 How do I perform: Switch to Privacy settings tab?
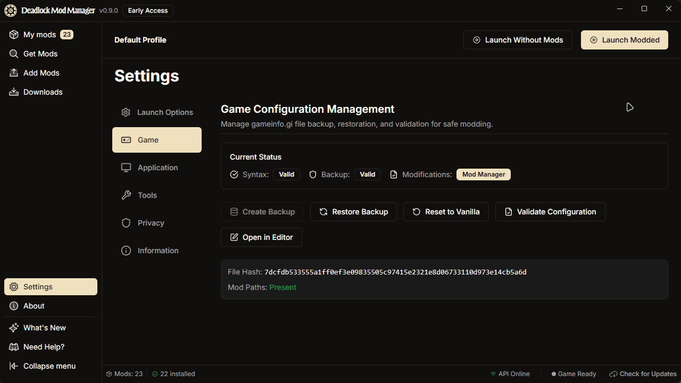click(151, 223)
